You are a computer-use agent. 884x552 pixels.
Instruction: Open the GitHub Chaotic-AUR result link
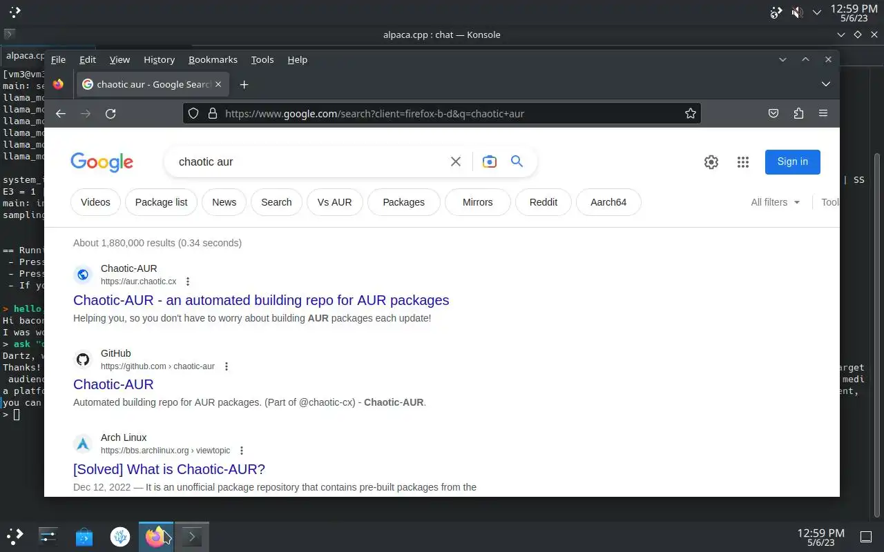(113, 384)
